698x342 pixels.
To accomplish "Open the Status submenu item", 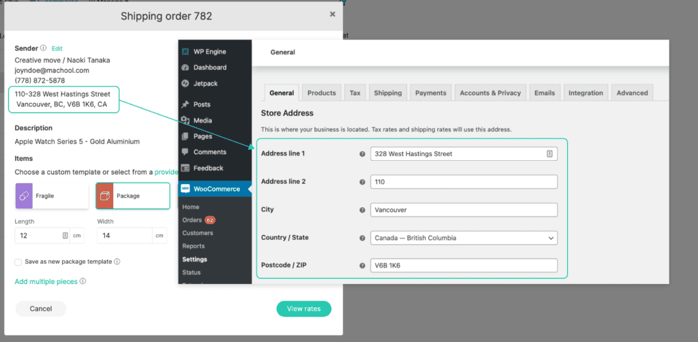I will (x=192, y=273).
